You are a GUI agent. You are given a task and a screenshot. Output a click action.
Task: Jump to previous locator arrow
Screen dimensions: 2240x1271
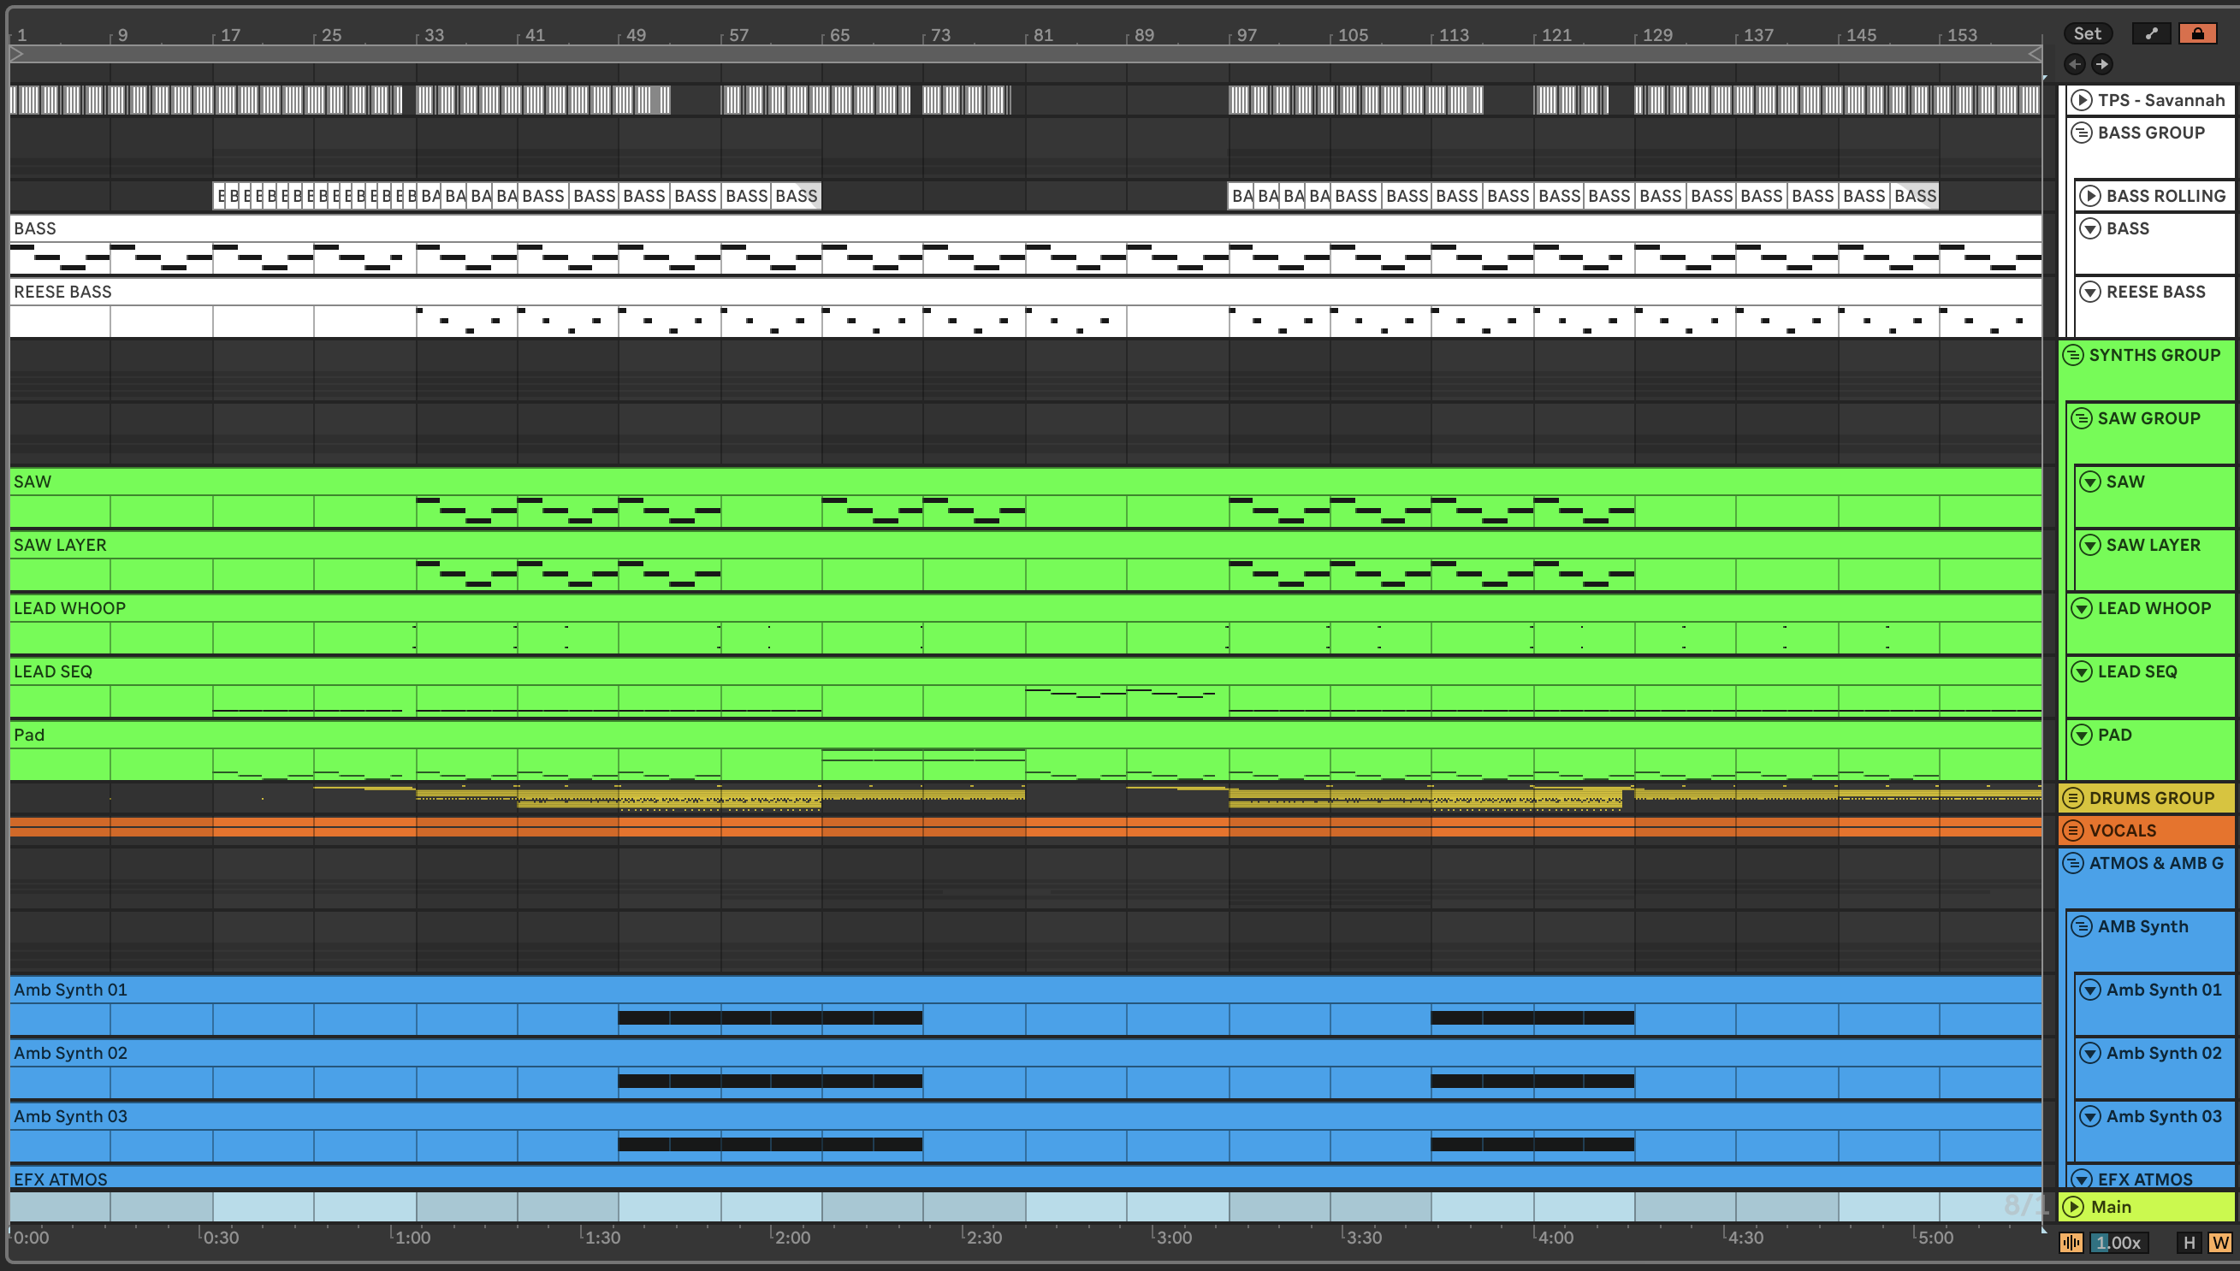click(x=2075, y=64)
